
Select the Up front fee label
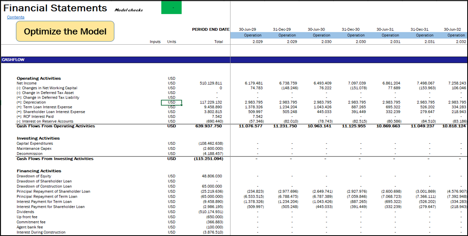click(x=26, y=217)
